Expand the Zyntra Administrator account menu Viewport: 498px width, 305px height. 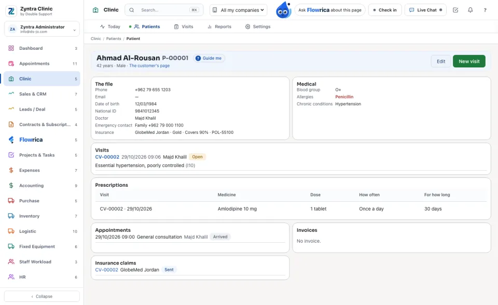pos(42,29)
